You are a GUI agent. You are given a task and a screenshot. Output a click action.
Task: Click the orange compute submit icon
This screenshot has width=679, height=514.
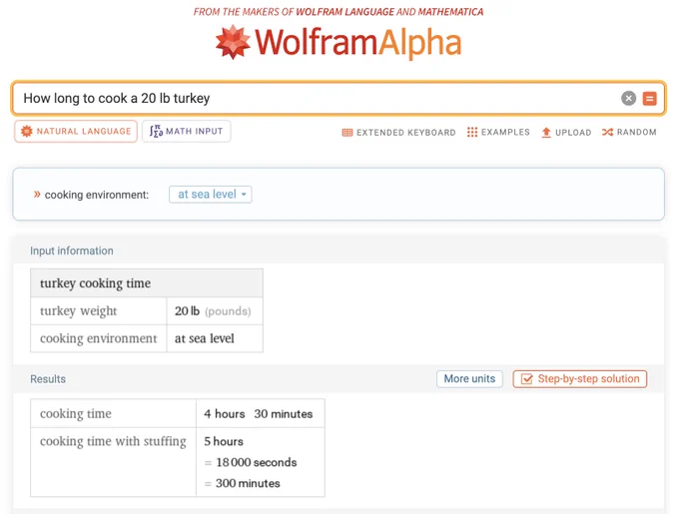[649, 98]
